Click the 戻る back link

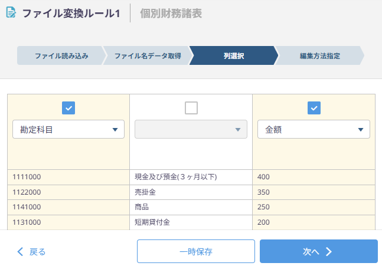pos(31,252)
